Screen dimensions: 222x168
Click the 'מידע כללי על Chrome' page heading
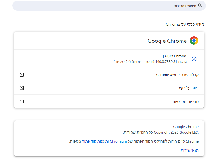pyautogui.click(x=185, y=25)
